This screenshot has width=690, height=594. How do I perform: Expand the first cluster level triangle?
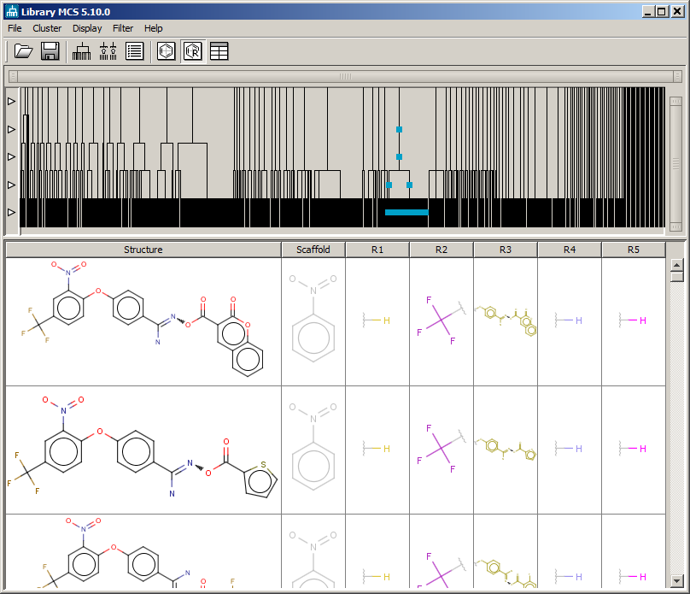[x=10, y=101]
